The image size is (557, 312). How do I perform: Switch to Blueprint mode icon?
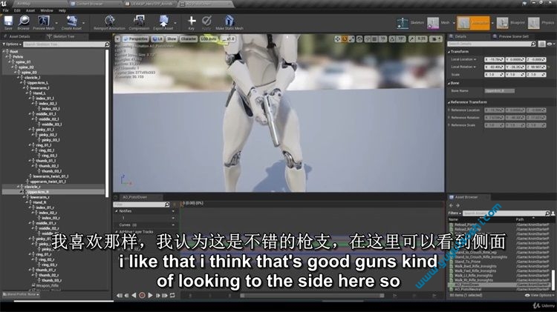pyautogui.click(x=502, y=23)
